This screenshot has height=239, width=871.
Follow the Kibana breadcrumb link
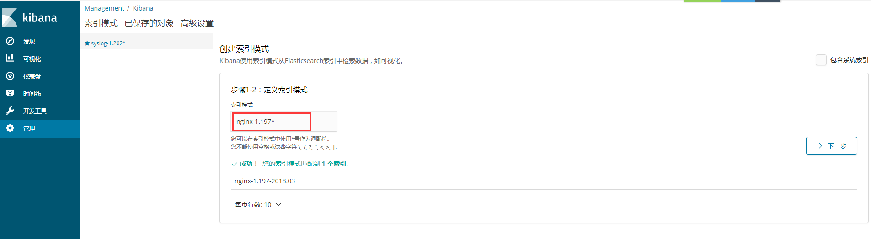(143, 8)
